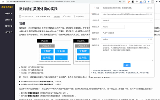Screen dimensions: 160x100
Task: Expand the 分类选择 dropdown showing Web开发
Action: pos(127,20)
